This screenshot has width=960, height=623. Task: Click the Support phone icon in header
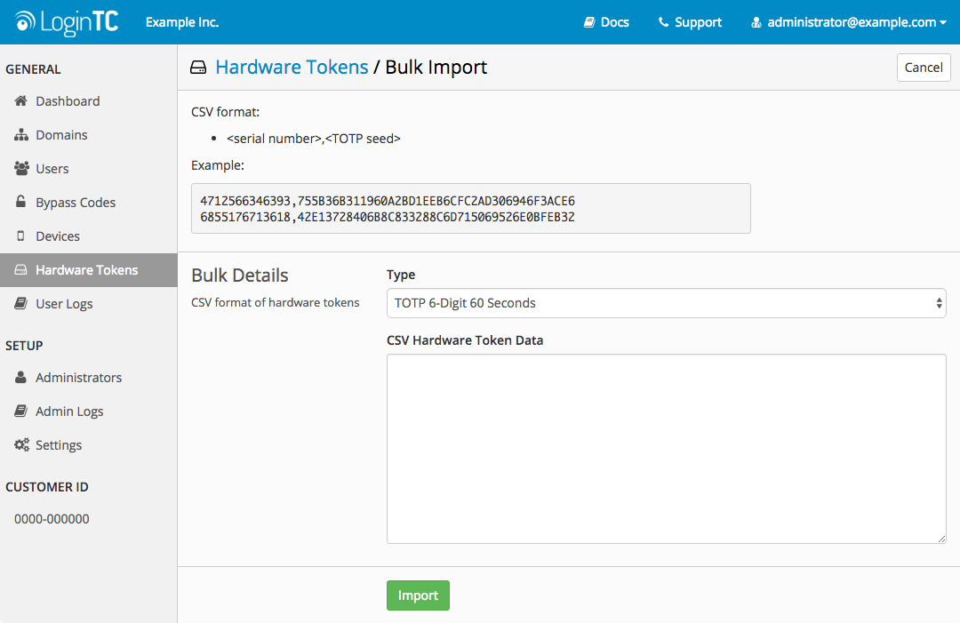[x=663, y=22]
